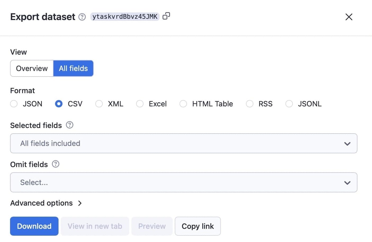372x242 pixels.
Task: Click the help icon next to Omit fields
Action: (56, 164)
